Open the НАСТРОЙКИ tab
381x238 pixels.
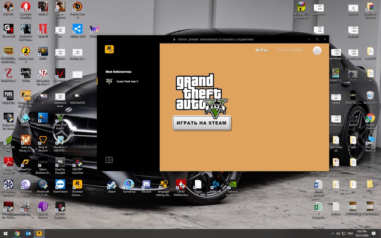pyautogui.click(x=290, y=50)
